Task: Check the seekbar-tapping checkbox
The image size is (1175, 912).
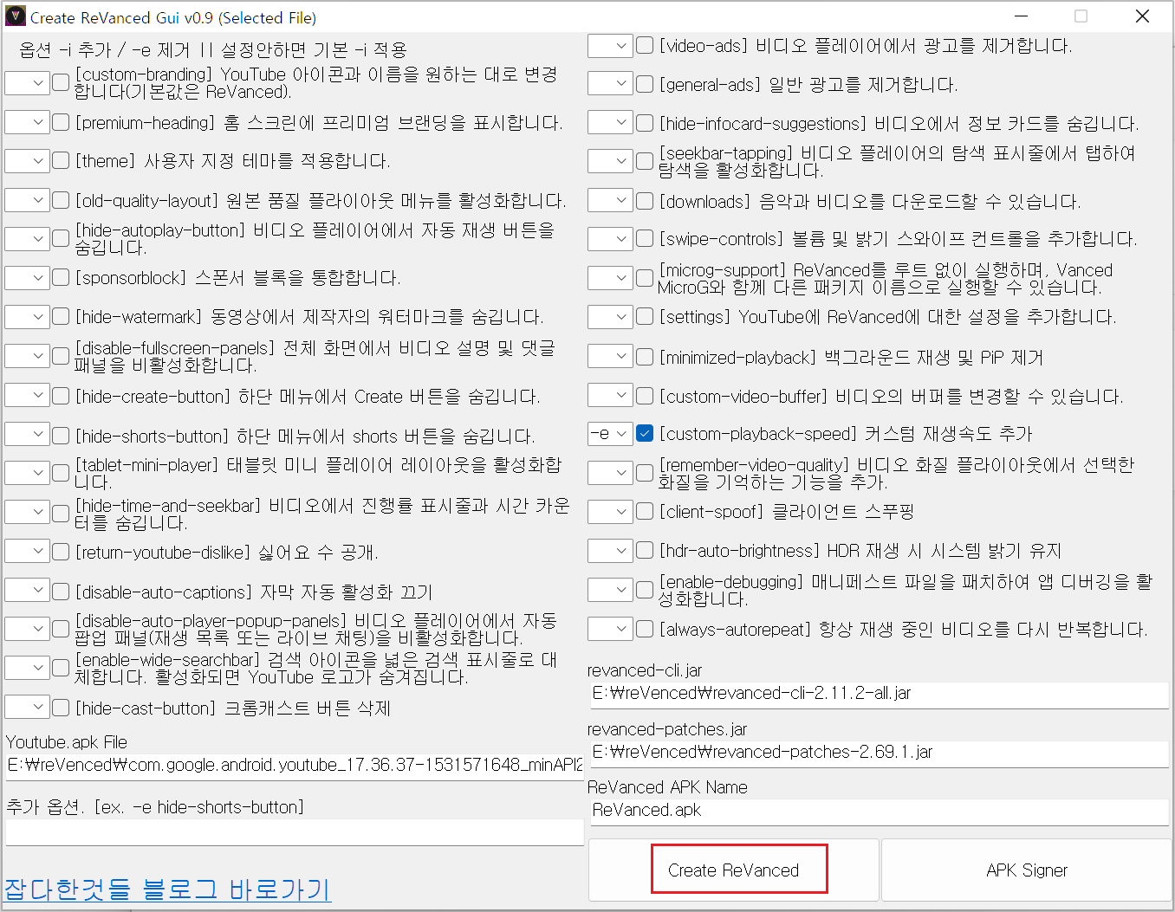Action: click(645, 161)
